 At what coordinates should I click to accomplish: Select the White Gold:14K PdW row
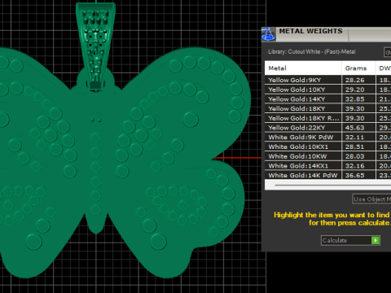(x=327, y=175)
